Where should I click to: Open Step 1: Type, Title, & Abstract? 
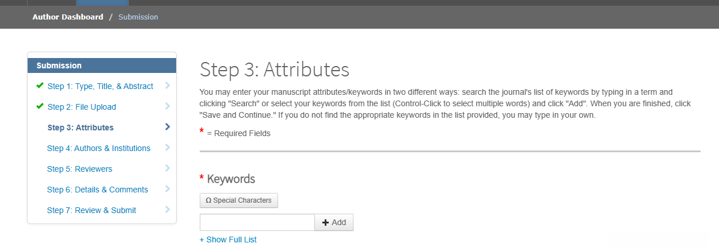pos(100,86)
